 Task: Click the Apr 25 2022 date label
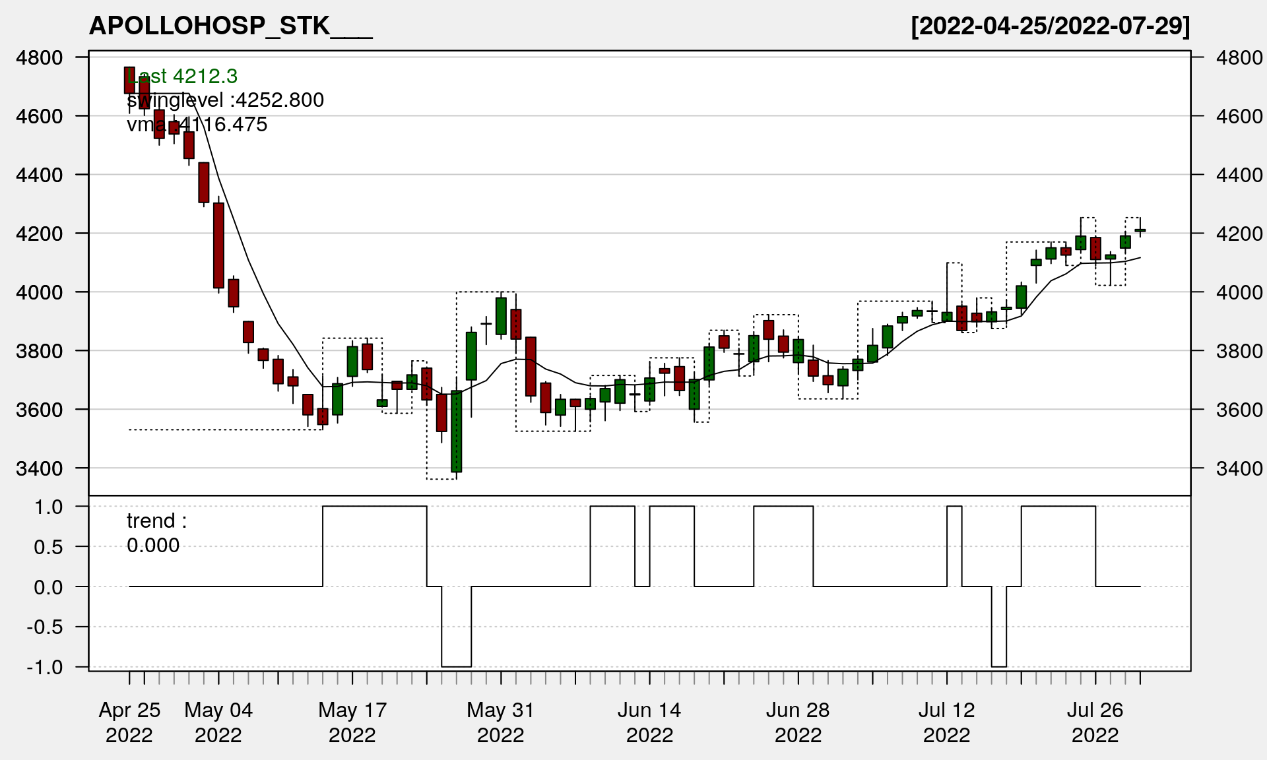click(x=129, y=722)
